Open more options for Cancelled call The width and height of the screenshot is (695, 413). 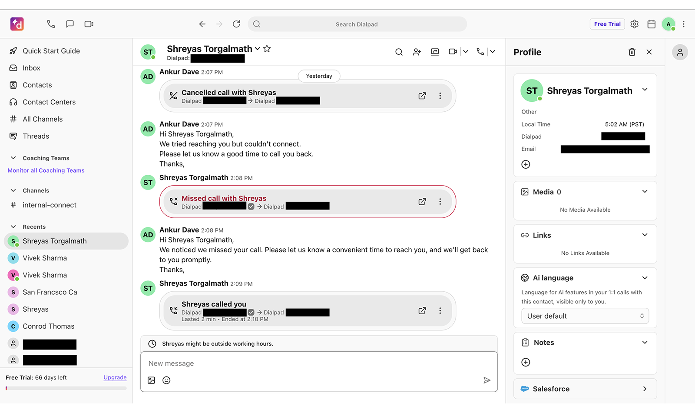point(440,96)
